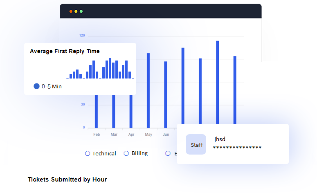Screen dimensions: 317x193
Task: Click the May bar in the chart
Action: 148,90
